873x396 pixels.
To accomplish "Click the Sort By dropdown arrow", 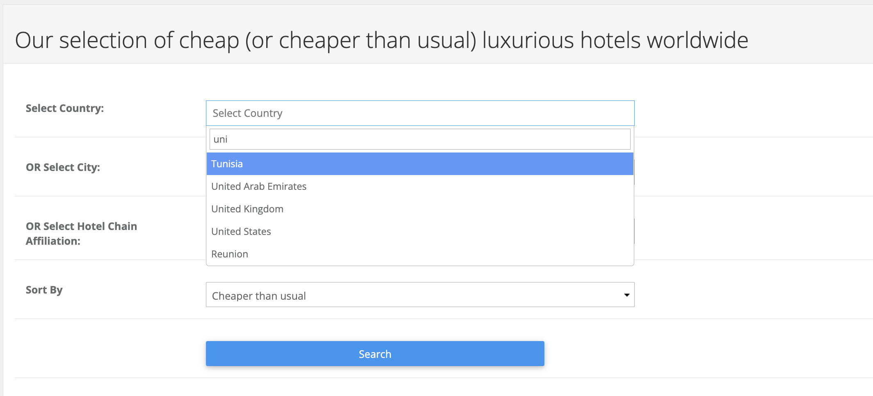I will pyautogui.click(x=626, y=295).
